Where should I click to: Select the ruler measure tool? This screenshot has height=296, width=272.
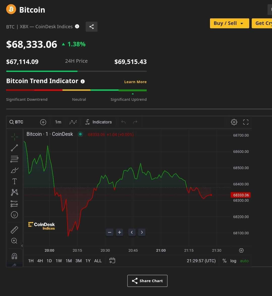click(15, 229)
